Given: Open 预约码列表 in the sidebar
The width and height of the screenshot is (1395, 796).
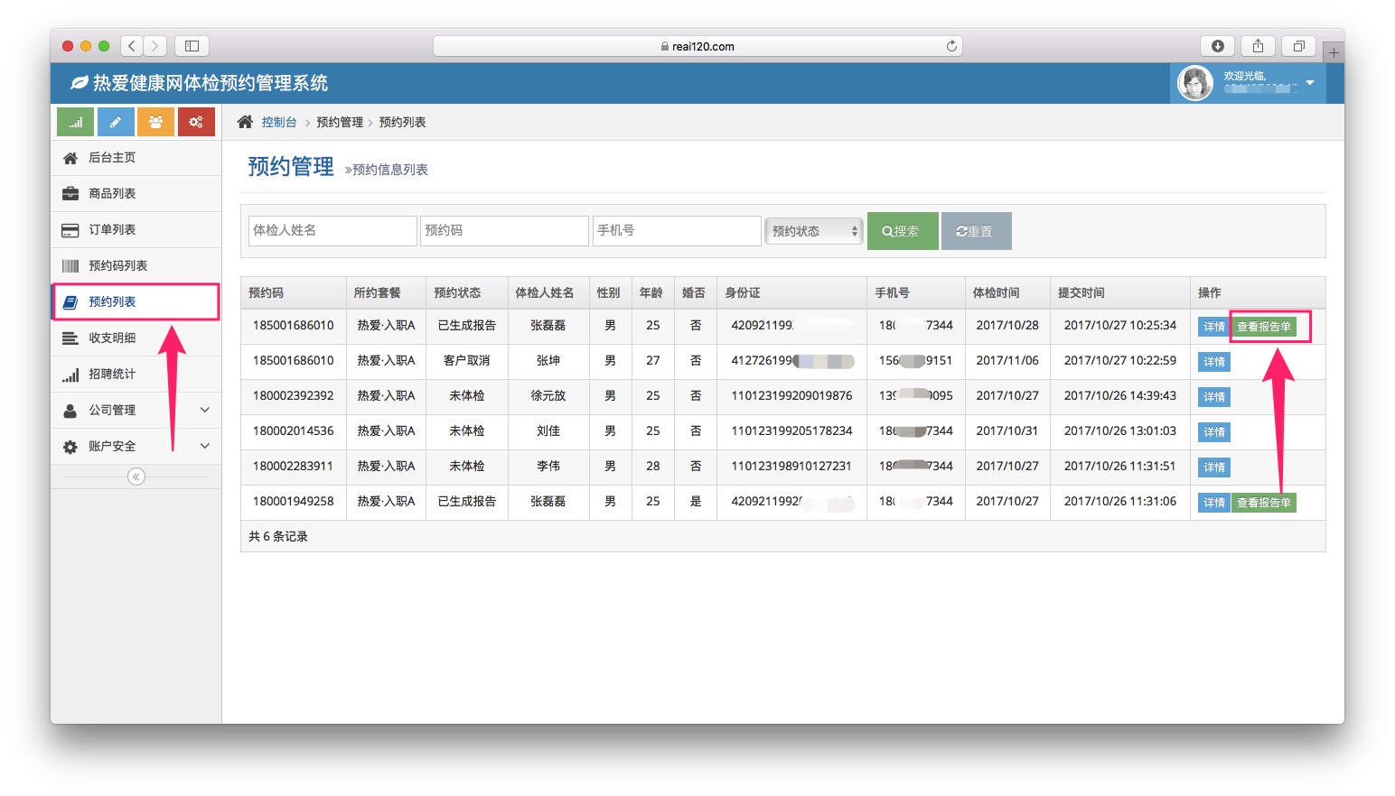Looking at the screenshot, I should 117,265.
